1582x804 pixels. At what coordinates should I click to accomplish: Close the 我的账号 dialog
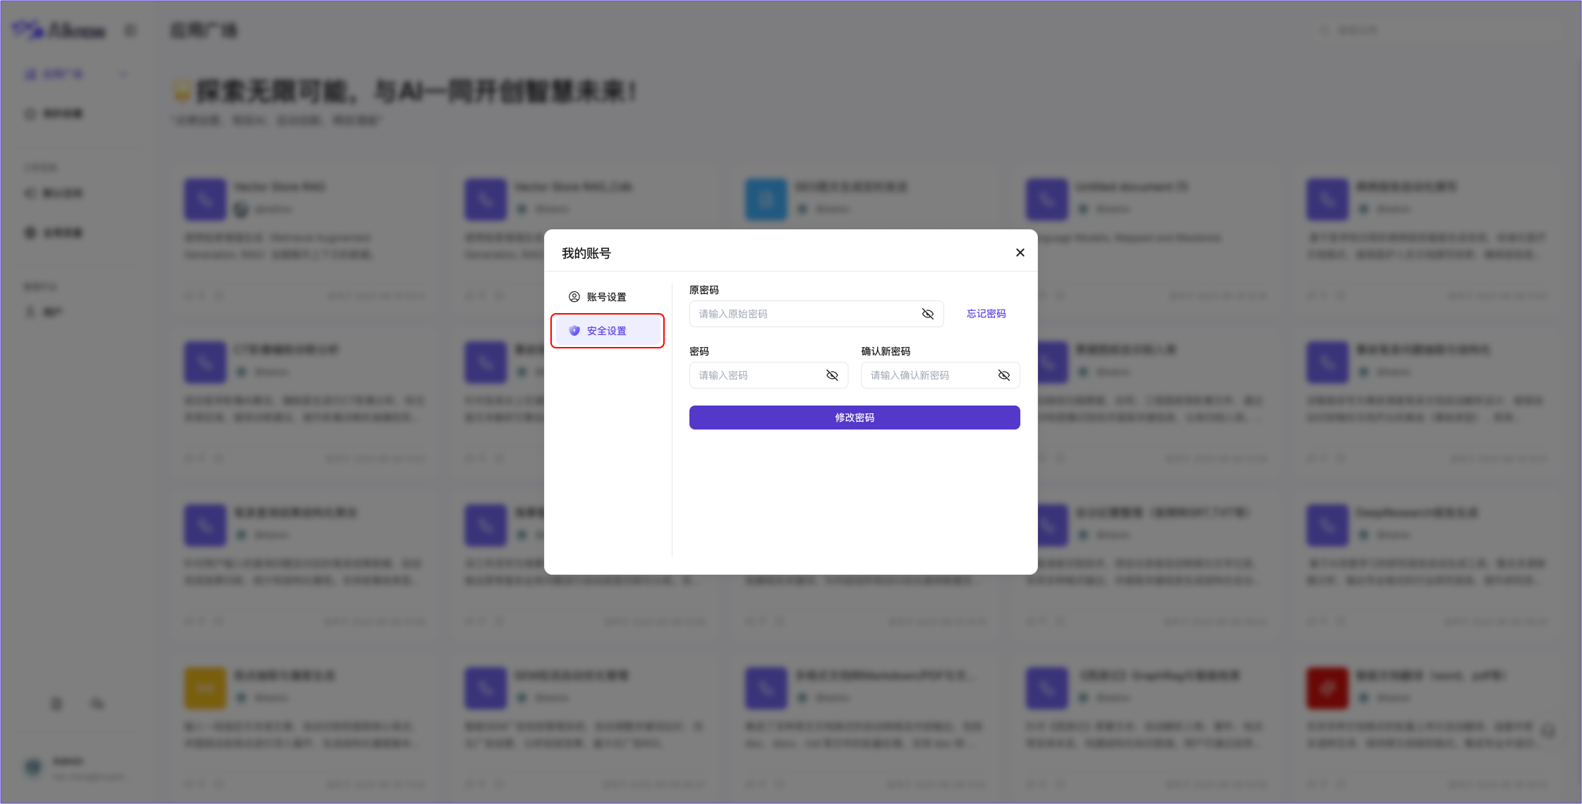tap(1020, 252)
